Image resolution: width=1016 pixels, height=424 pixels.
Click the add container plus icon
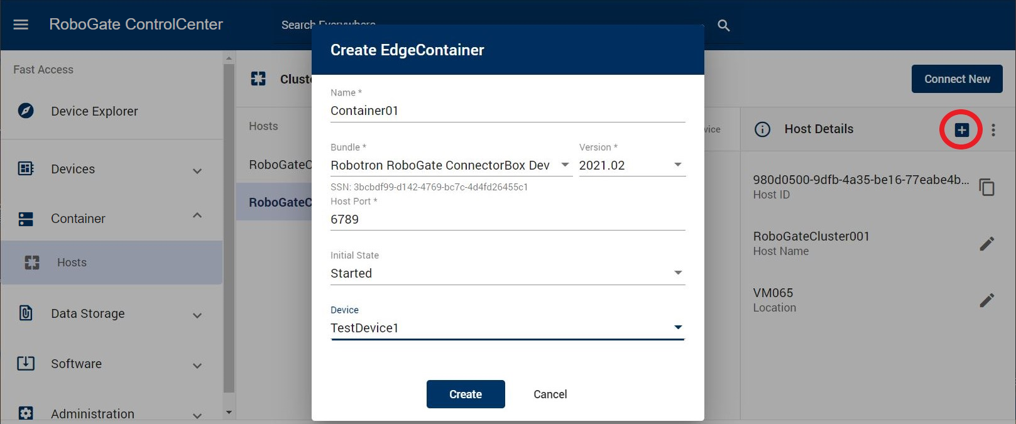961,129
